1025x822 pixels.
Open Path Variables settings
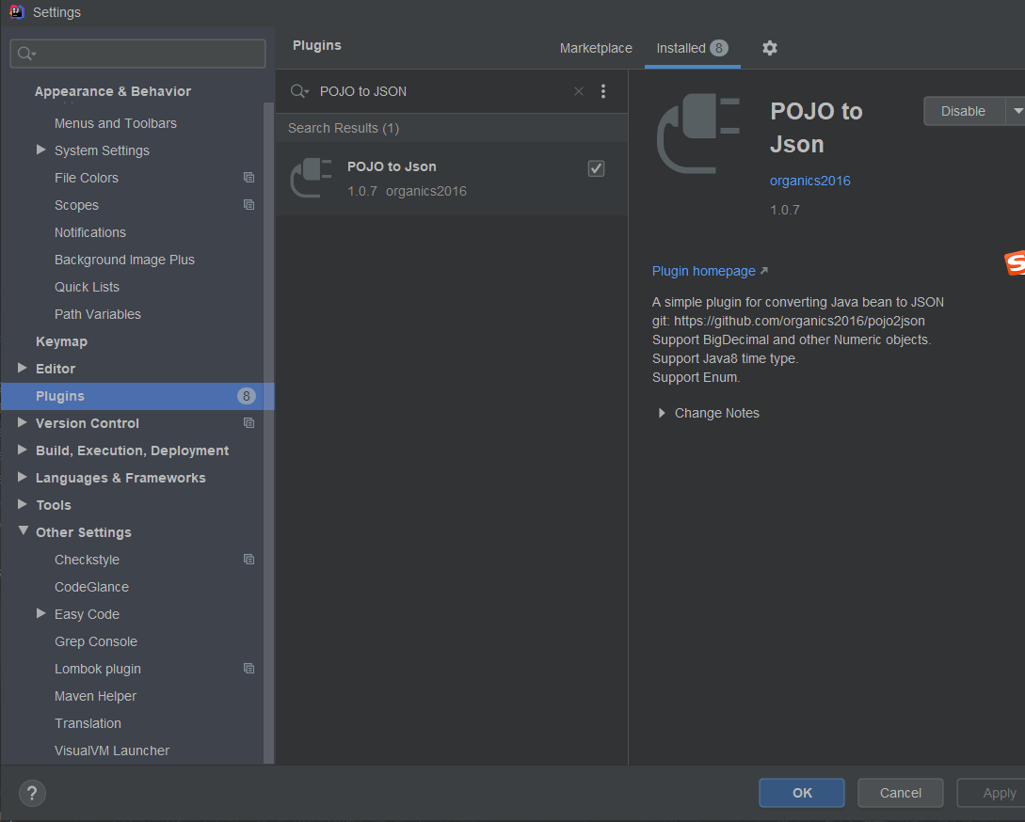pos(97,314)
